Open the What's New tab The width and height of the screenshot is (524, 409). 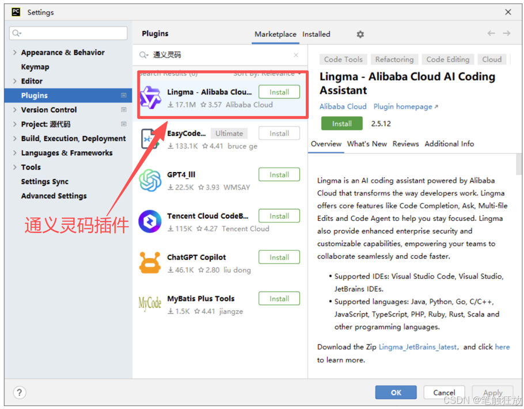pyautogui.click(x=367, y=144)
